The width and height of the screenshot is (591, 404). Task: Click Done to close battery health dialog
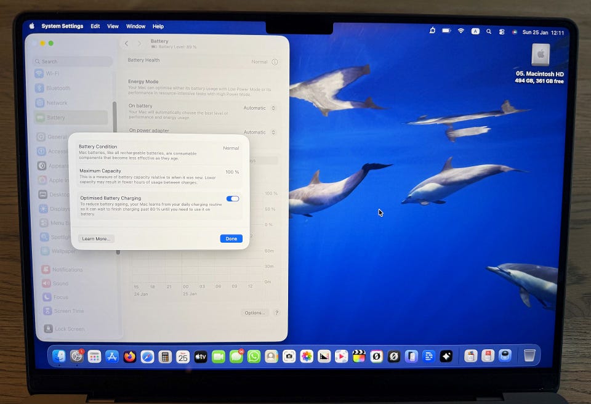tap(231, 239)
